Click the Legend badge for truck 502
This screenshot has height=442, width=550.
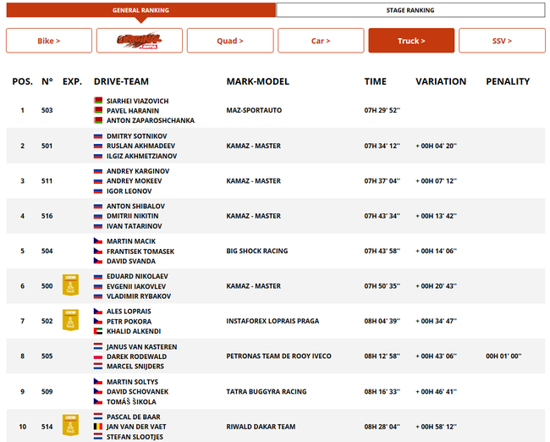tap(70, 320)
